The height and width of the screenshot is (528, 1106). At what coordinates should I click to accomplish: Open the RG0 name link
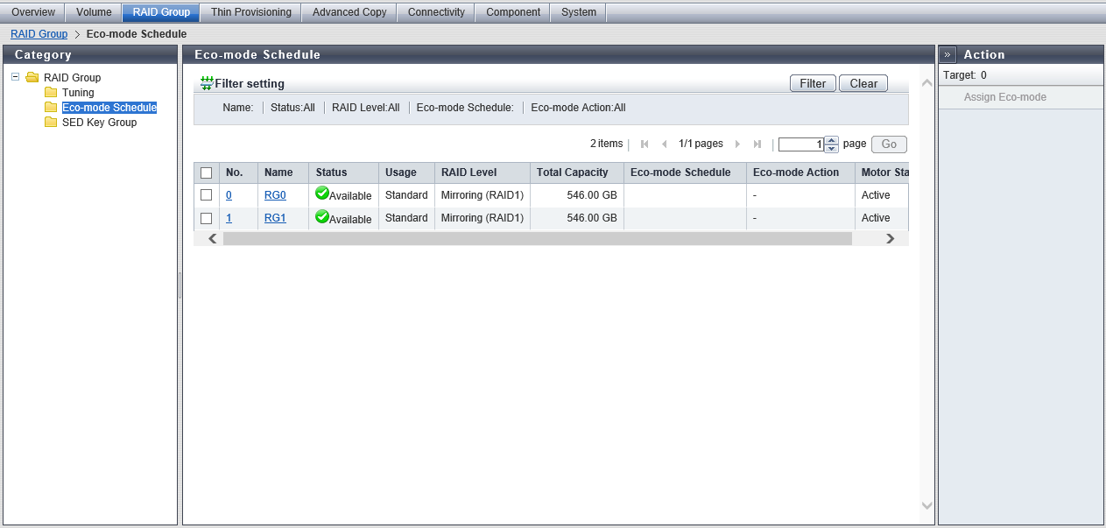click(x=275, y=195)
